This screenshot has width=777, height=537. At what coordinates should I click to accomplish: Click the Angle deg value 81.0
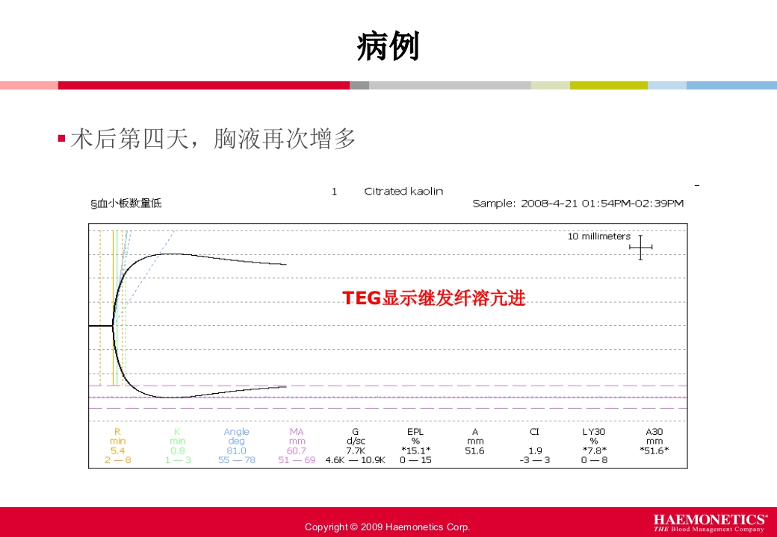coord(237,450)
